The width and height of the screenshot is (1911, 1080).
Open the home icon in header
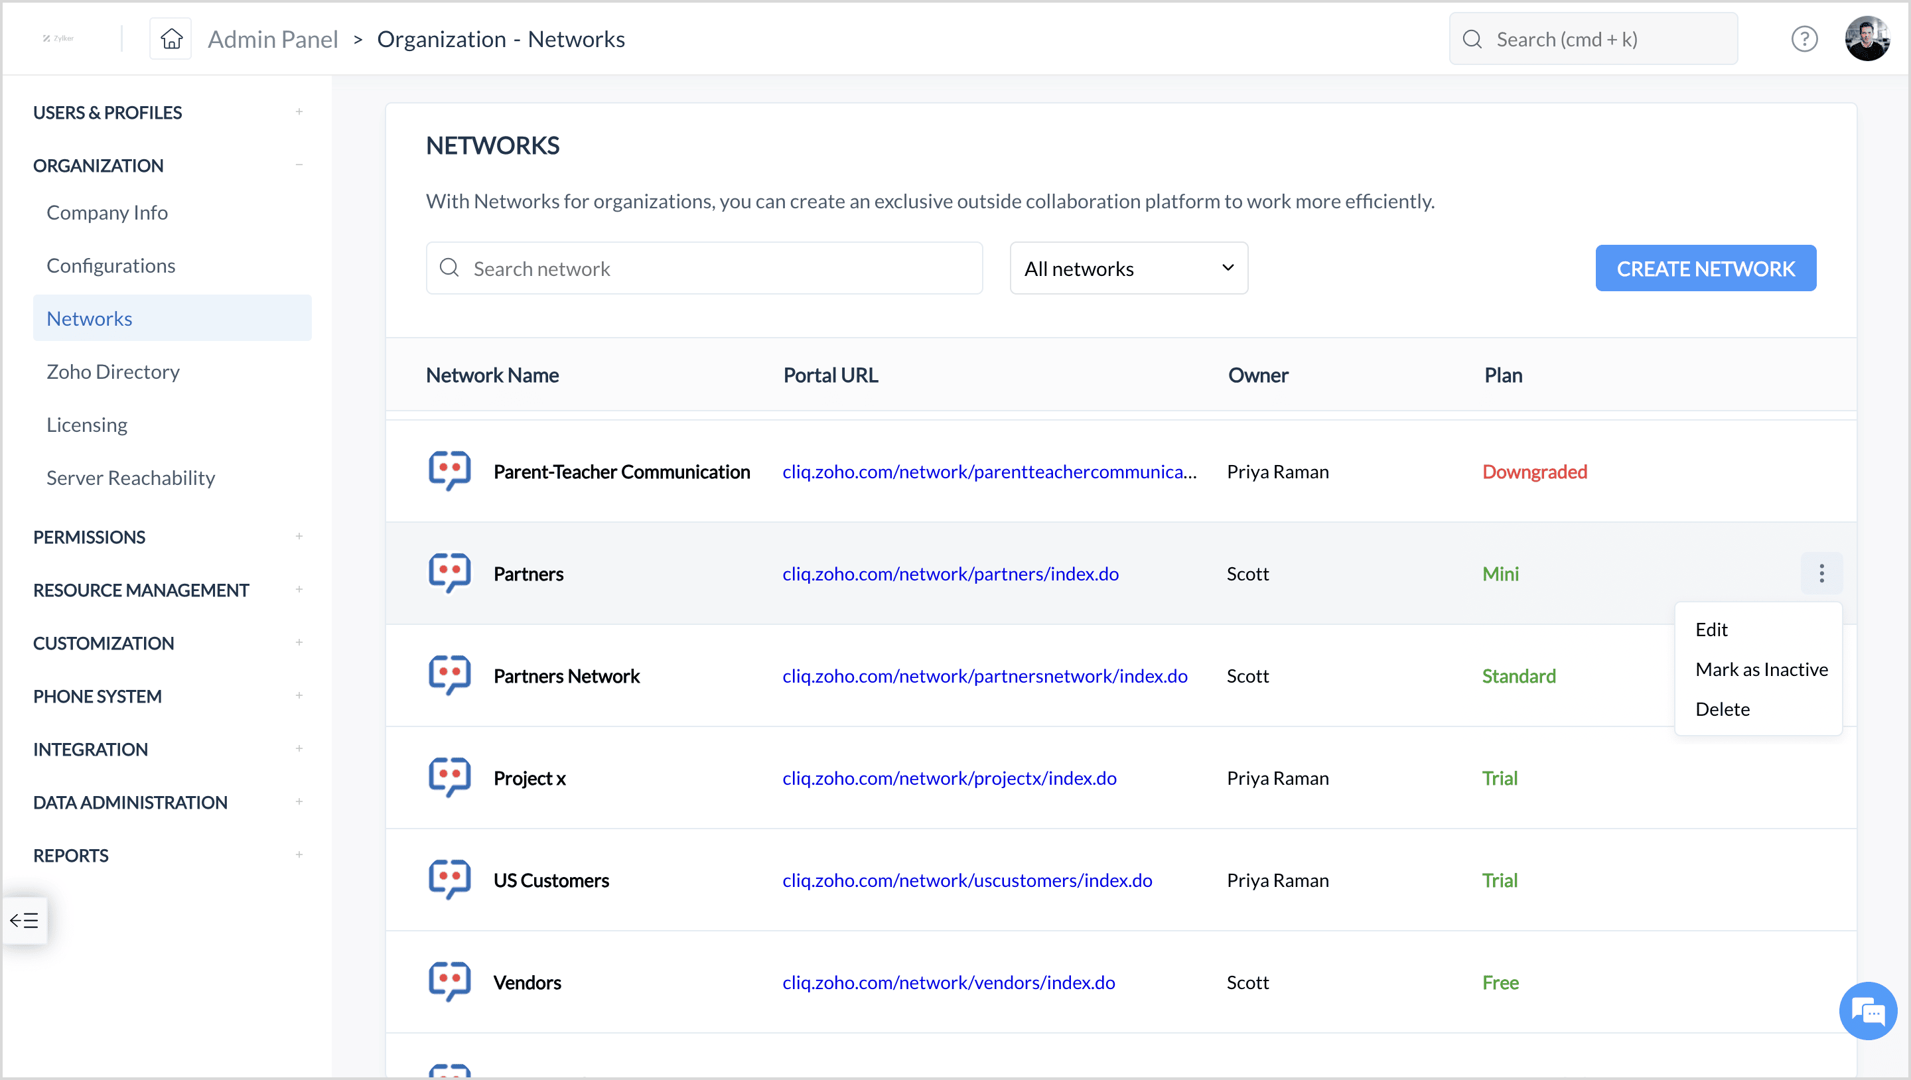tap(171, 38)
